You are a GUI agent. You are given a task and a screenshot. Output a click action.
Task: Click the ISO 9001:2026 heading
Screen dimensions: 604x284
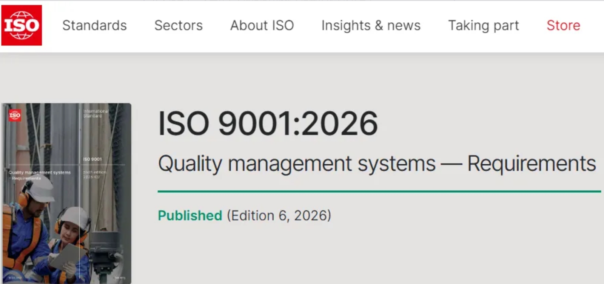click(x=268, y=123)
